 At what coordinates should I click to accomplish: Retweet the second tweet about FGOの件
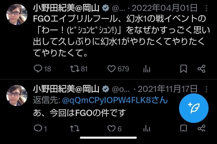click(x=75, y=129)
